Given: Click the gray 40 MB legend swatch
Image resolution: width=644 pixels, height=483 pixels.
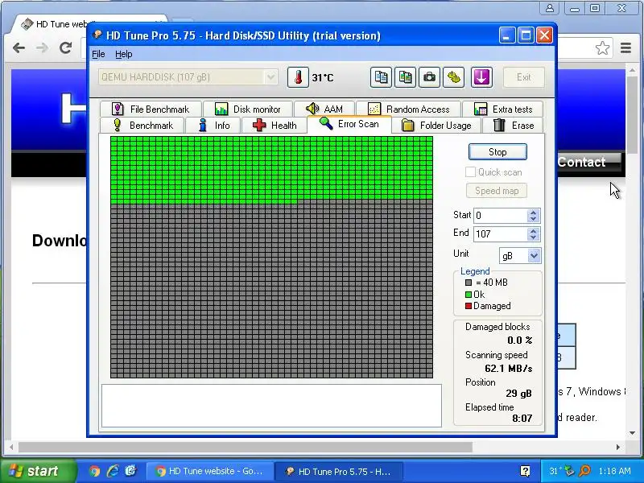Looking at the screenshot, I should [469, 283].
